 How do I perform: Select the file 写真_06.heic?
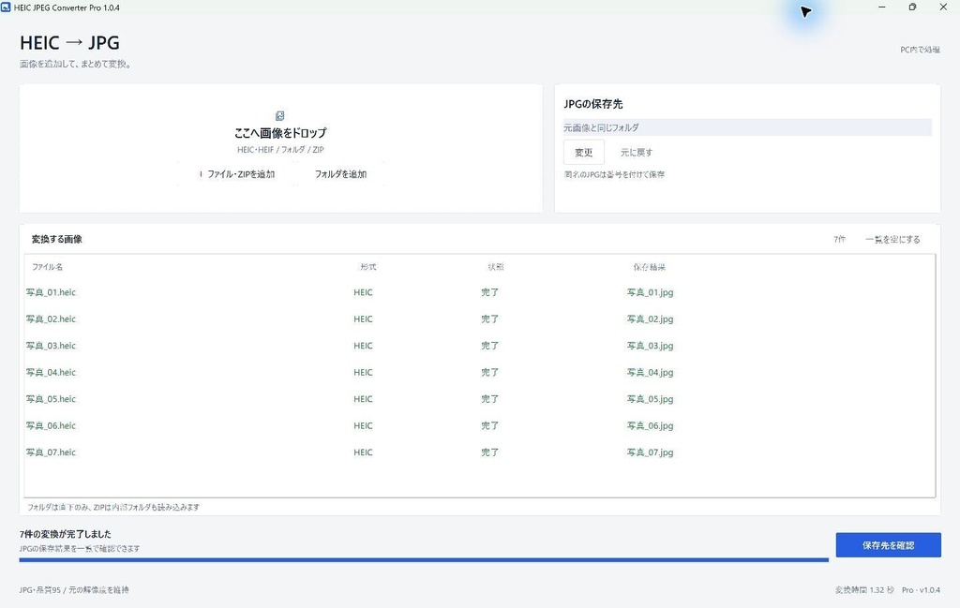tap(51, 425)
